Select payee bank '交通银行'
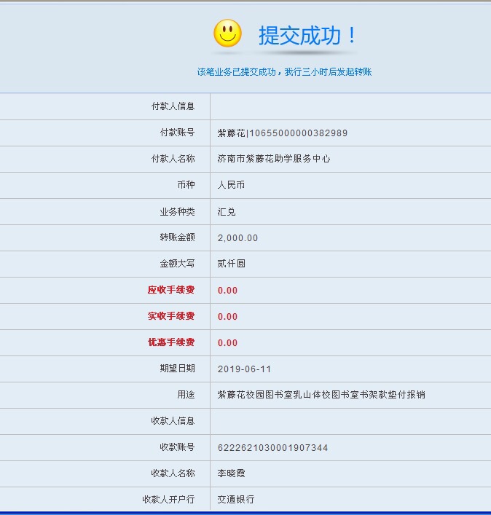491x515 pixels. (236, 500)
